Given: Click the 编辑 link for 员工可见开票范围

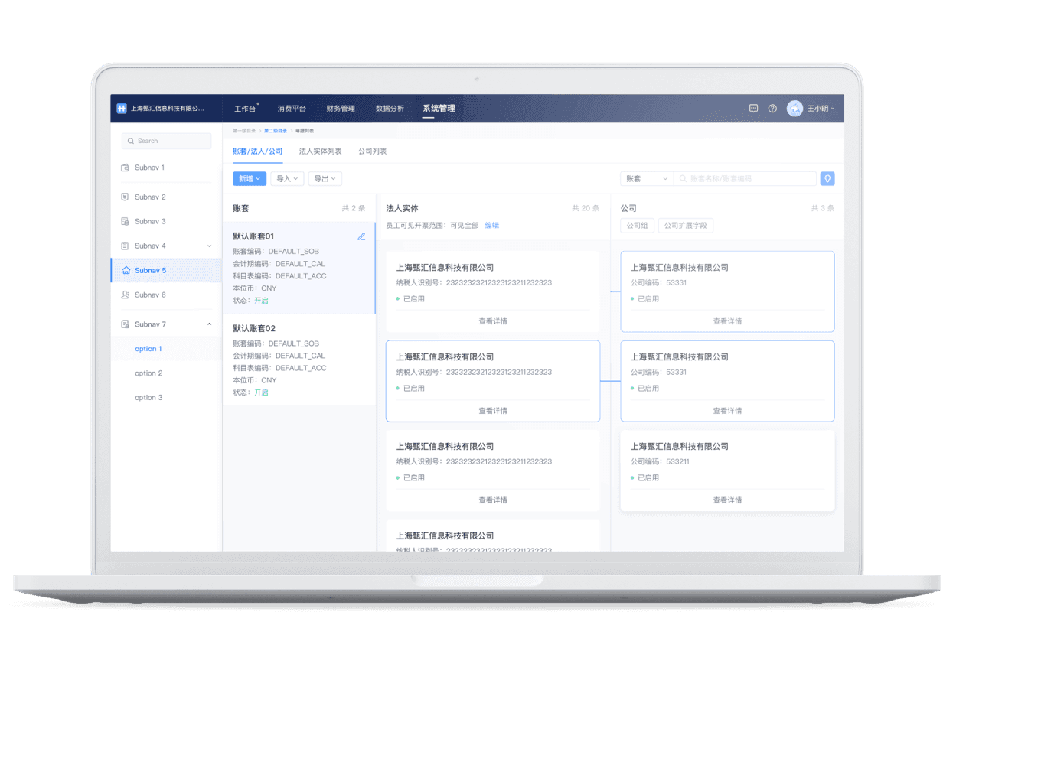Looking at the screenshot, I should [492, 226].
